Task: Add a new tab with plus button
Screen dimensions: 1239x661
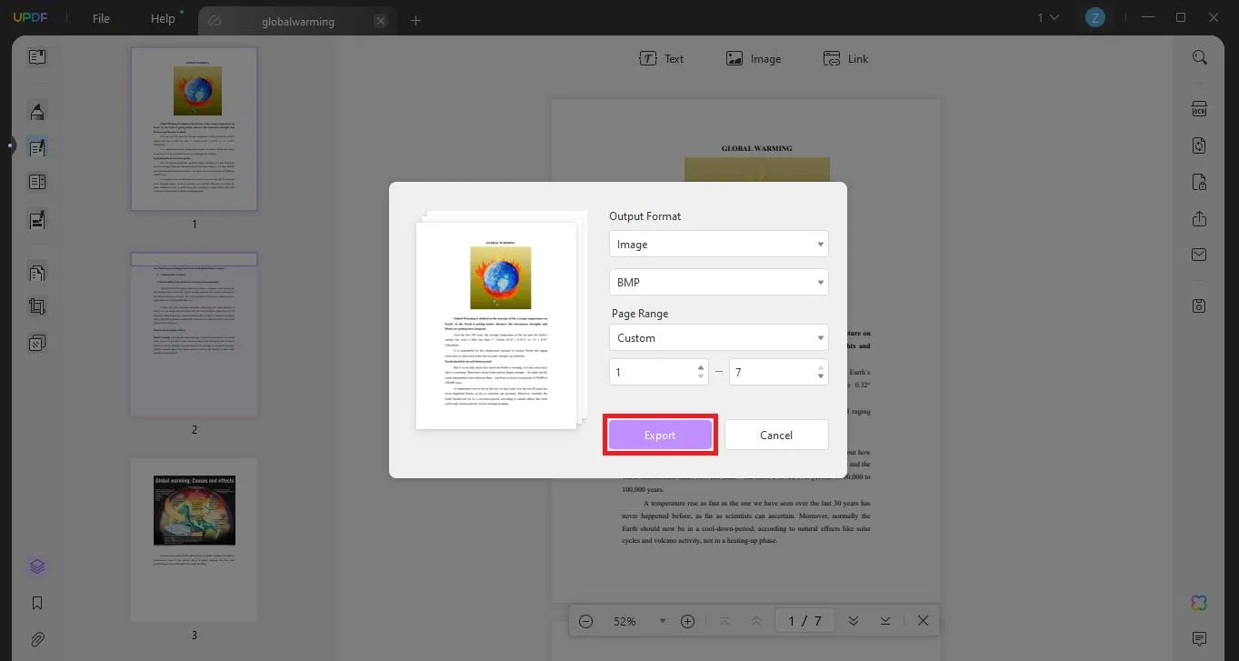Action: coord(415,20)
